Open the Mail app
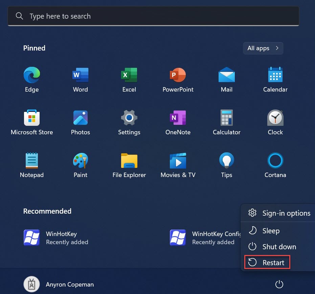This screenshot has height=294, width=315. point(227,80)
